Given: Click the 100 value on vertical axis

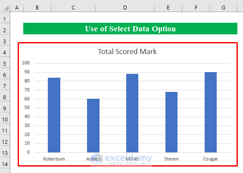Looking at the screenshot, I should pos(26,63).
